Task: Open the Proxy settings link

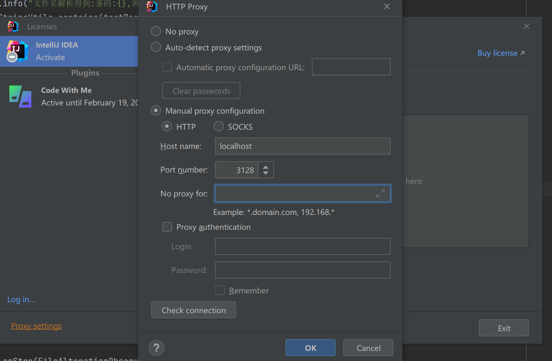Action: point(36,326)
